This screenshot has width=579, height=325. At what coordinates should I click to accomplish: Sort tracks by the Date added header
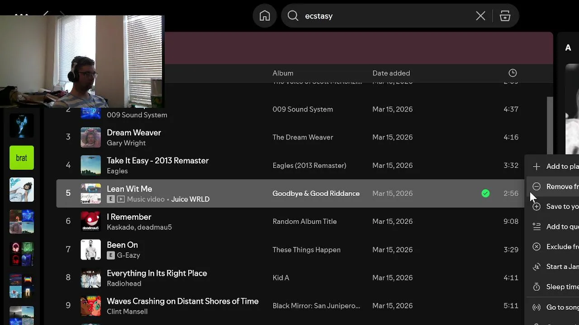point(391,73)
